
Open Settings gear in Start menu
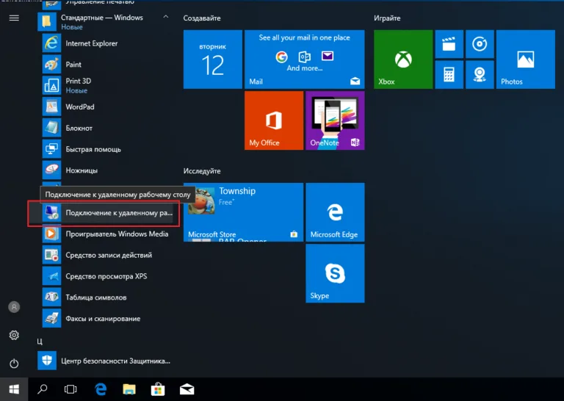[14, 335]
